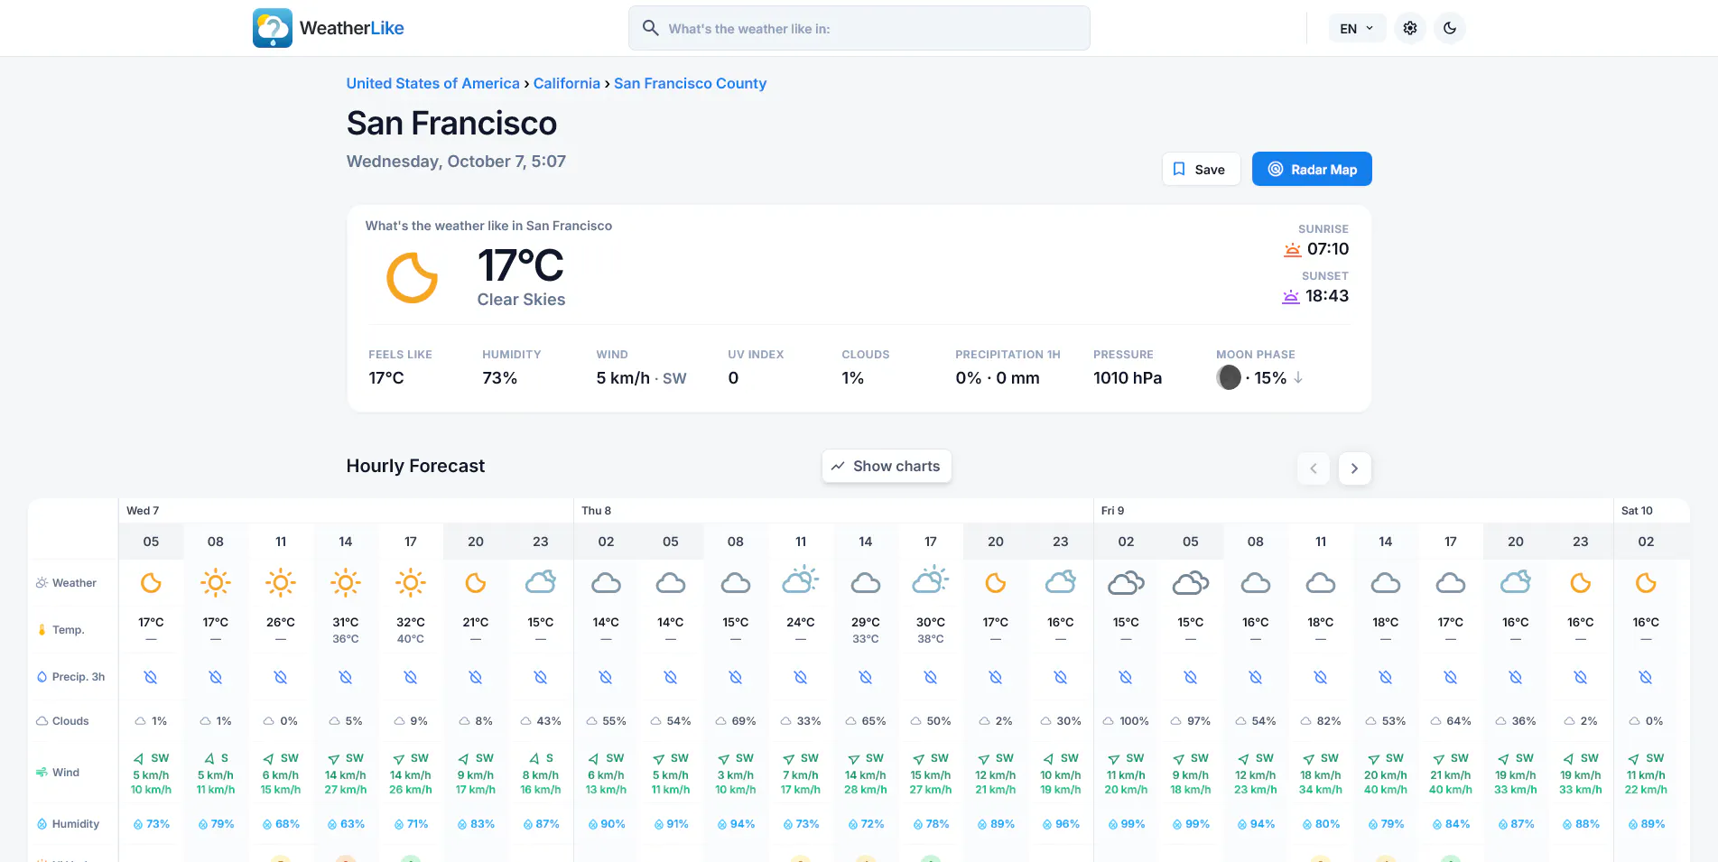
Task: Click the moon phase icon beside 15%
Action: tap(1228, 377)
